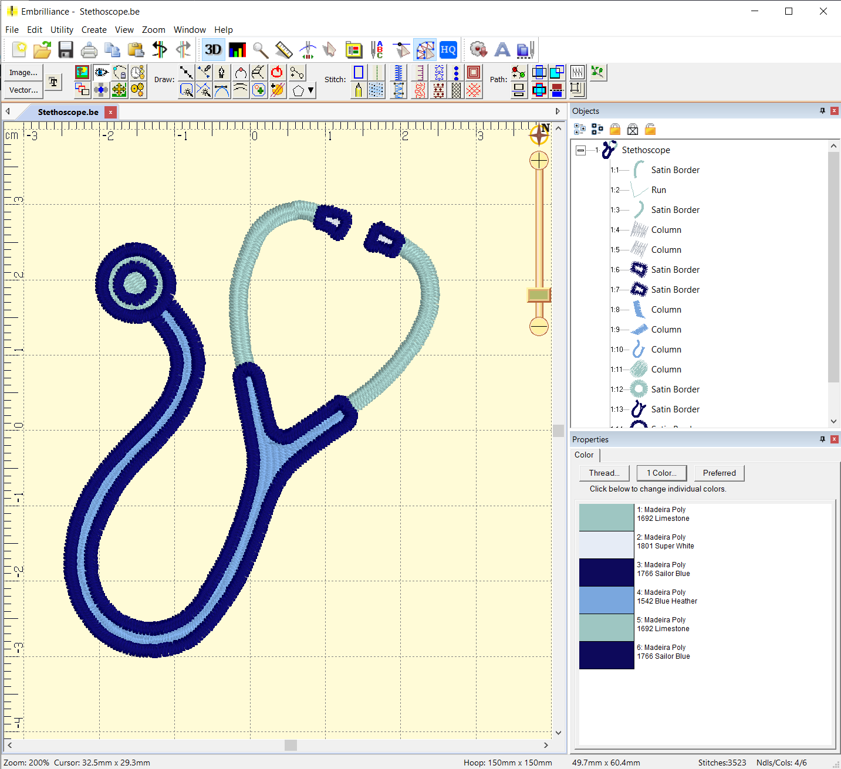Image resolution: width=841 pixels, height=769 pixels.
Task: Click the magnifying glass zoom tool
Action: point(261,50)
